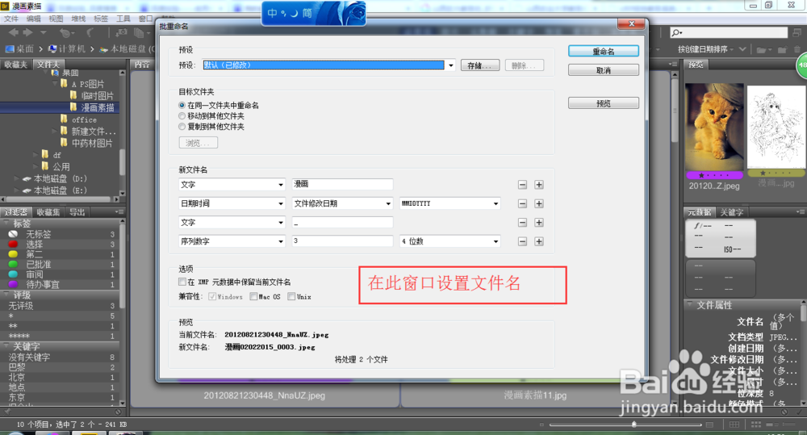Add a row after the underscore 文字 row
Image resolution: width=807 pixels, height=435 pixels.
[x=539, y=223]
